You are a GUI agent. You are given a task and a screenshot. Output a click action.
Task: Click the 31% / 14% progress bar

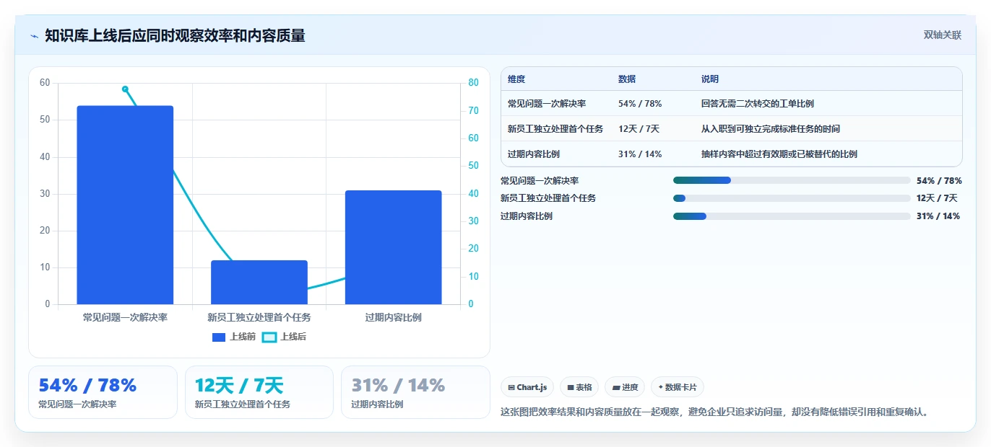(x=792, y=216)
